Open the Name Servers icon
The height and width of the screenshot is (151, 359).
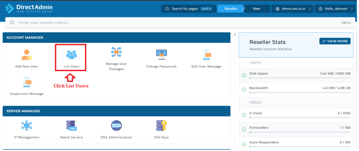pos(72,126)
